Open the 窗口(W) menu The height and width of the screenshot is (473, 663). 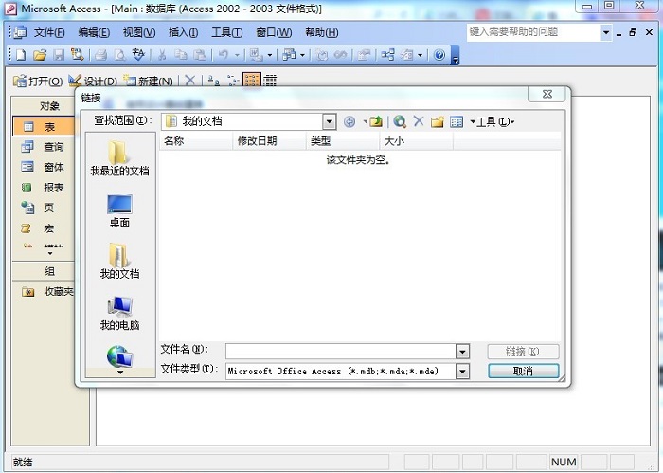coord(274,32)
